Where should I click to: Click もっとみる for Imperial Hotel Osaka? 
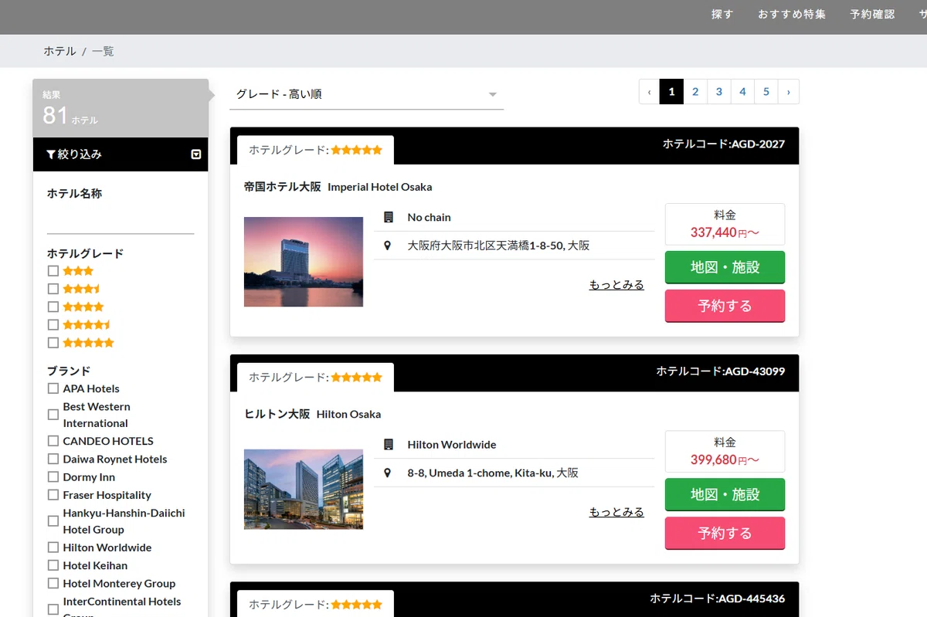pyautogui.click(x=616, y=285)
